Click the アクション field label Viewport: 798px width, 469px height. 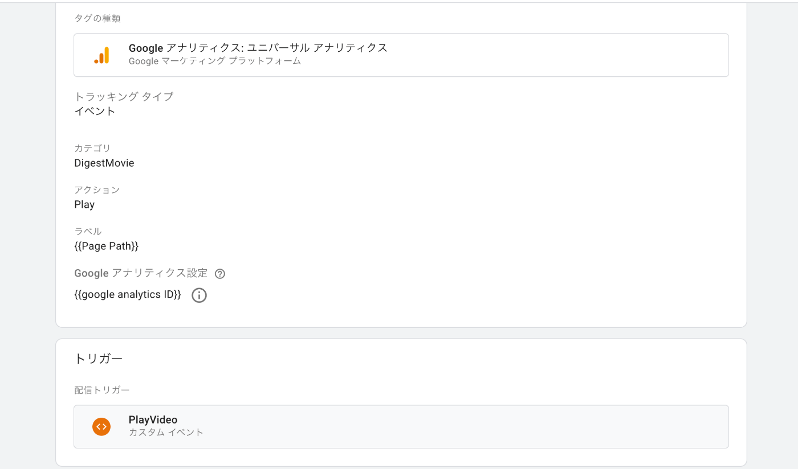97,190
